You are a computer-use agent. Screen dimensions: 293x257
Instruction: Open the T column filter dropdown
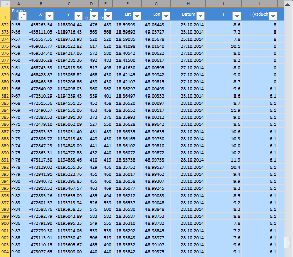pyautogui.click(x=237, y=16)
